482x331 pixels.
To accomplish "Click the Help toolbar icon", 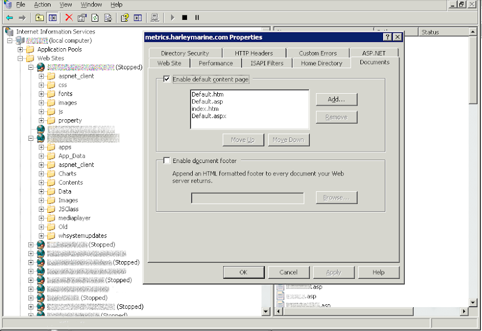I will [124, 18].
